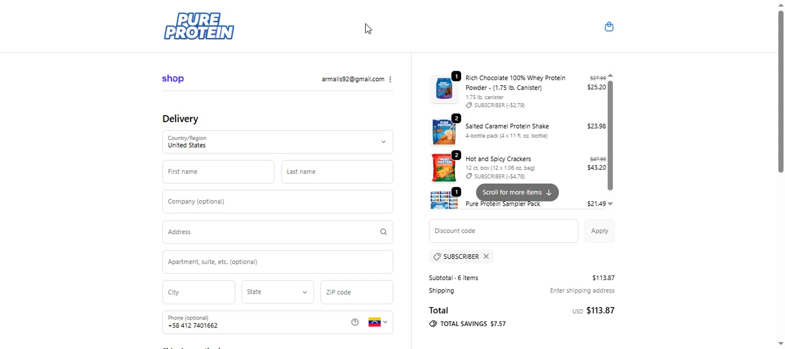Click the Shop logo

click(173, 79)
